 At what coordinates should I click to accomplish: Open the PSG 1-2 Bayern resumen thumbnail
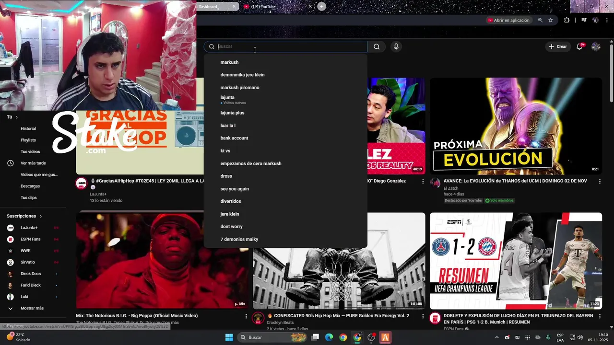click(x=516, y=261)
